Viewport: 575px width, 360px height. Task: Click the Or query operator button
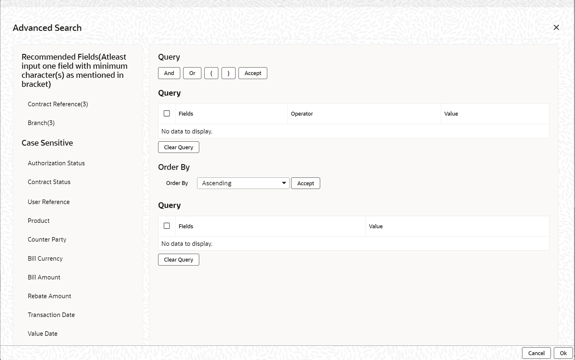coord(192,73)
